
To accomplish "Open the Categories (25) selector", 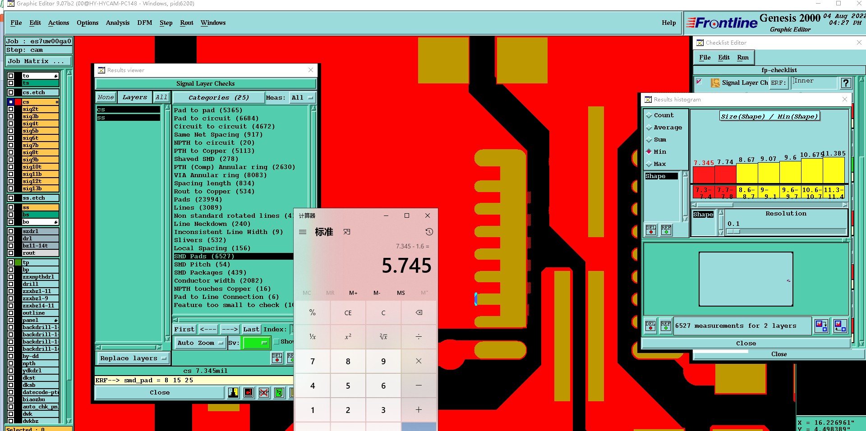I will [x=218, y=97].
